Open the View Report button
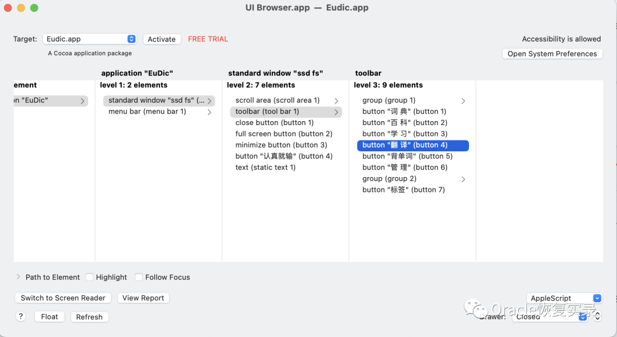This screenshot has height=337, width=617. point(143,298)
